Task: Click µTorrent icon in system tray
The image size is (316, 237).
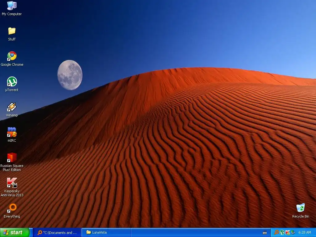Action: tap(282, 232)
